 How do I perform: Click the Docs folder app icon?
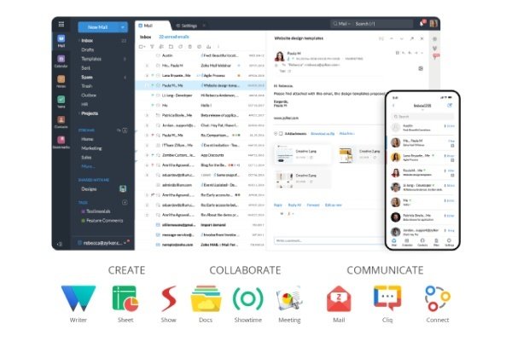206,298
